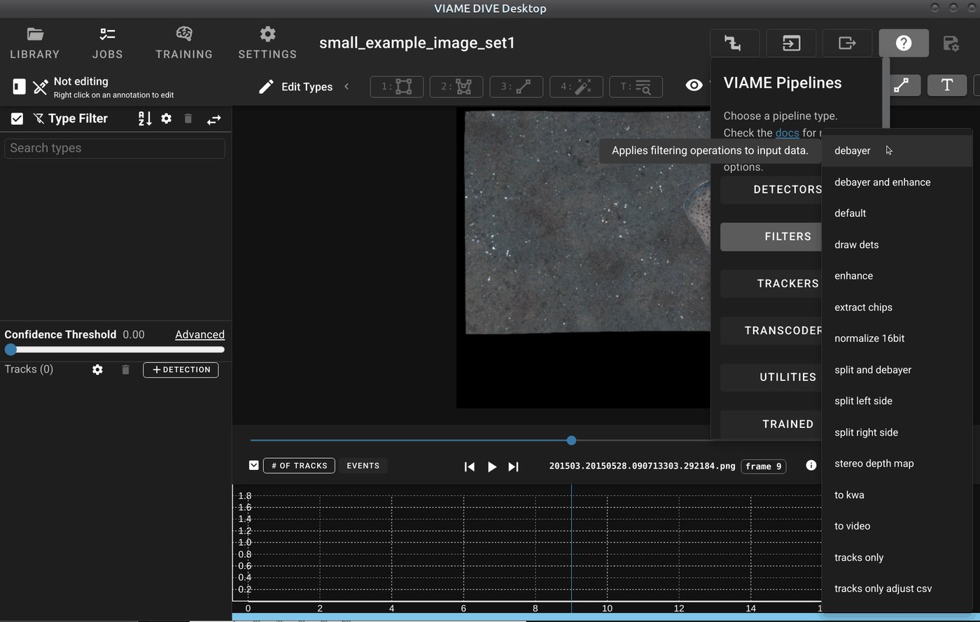Screen dimensions: 980x622
Task: Choose the draw dets pipeline
Action: tap(897, 244)
